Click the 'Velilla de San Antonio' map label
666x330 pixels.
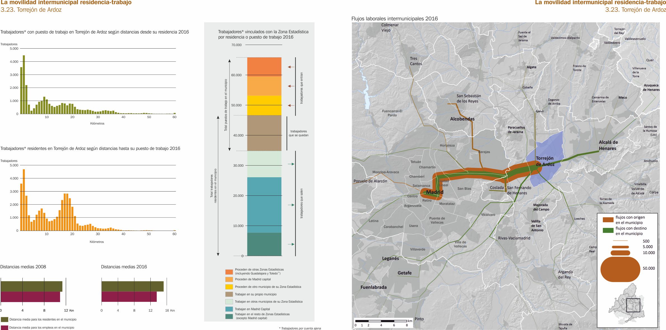click(x=537, y=226)
